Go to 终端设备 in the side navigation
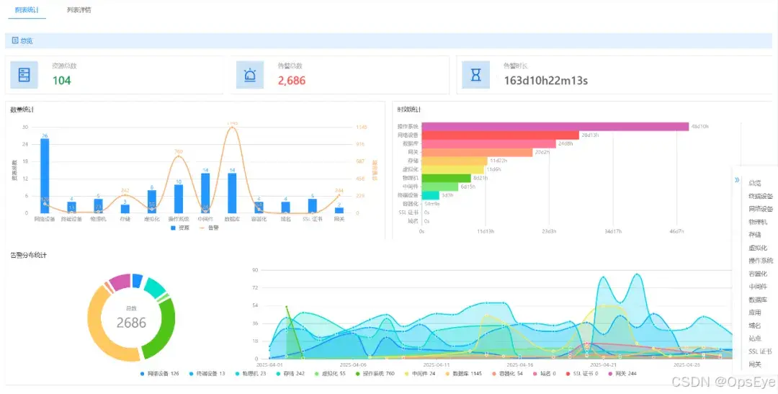Image resolution: width=778 pixels, height=394 pixels. point(760,196)
